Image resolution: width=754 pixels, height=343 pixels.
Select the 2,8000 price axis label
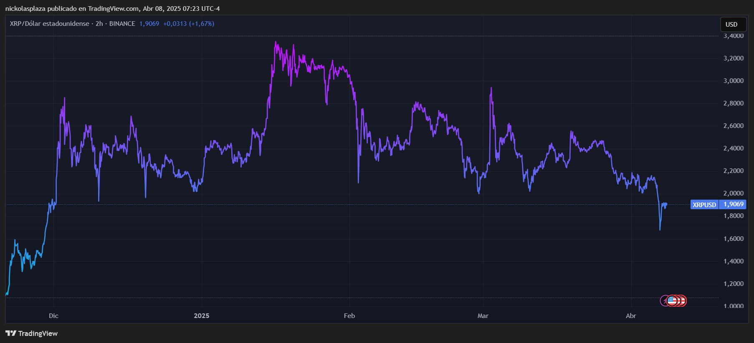734,103
